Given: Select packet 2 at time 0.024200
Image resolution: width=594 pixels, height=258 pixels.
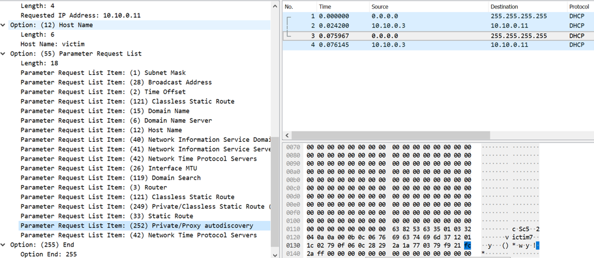Looking at the screenshot, I should tap(438, 26).
